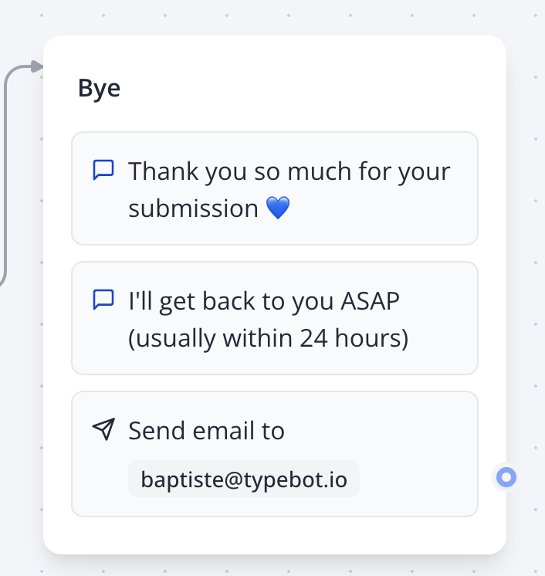Click the chat bubble icon beside "I'll get back"

pos(103,300)
